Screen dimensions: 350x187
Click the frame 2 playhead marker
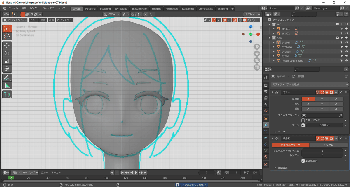tap(11, 178)
